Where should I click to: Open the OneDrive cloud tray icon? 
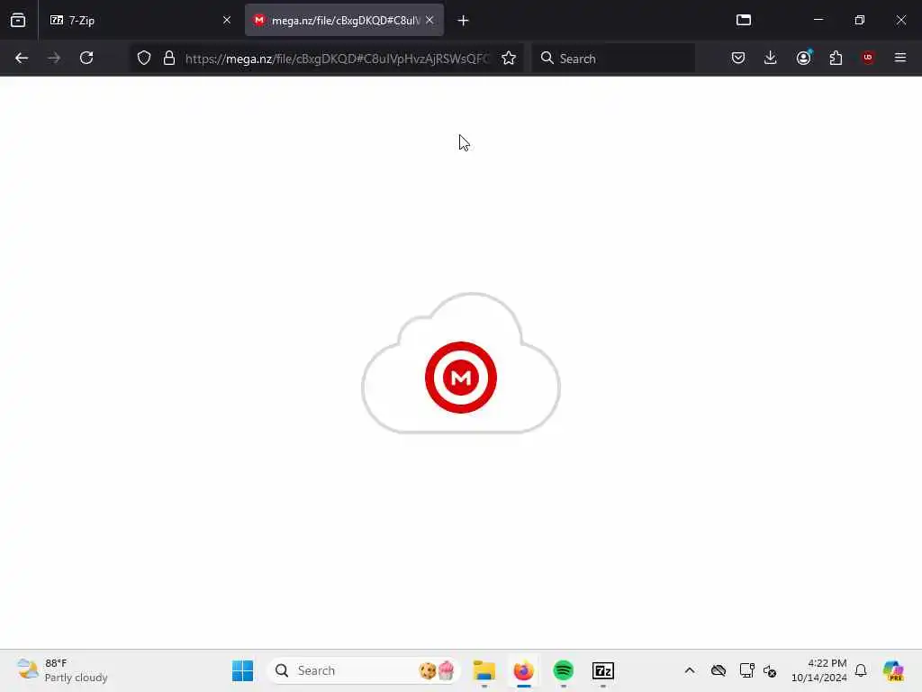pos(718,670)
